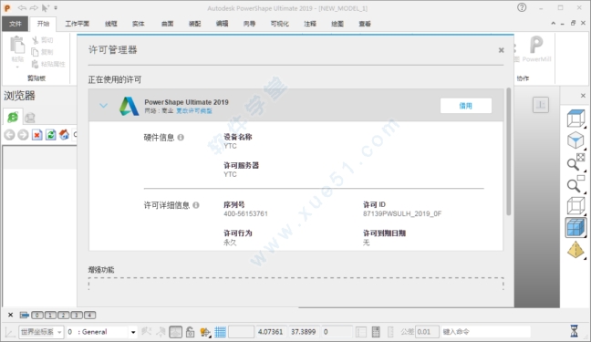Screen dimensions: 591x342
Task: Switch to the Surface (曲面) ribbon tab
Action: [x=167, y=24]
